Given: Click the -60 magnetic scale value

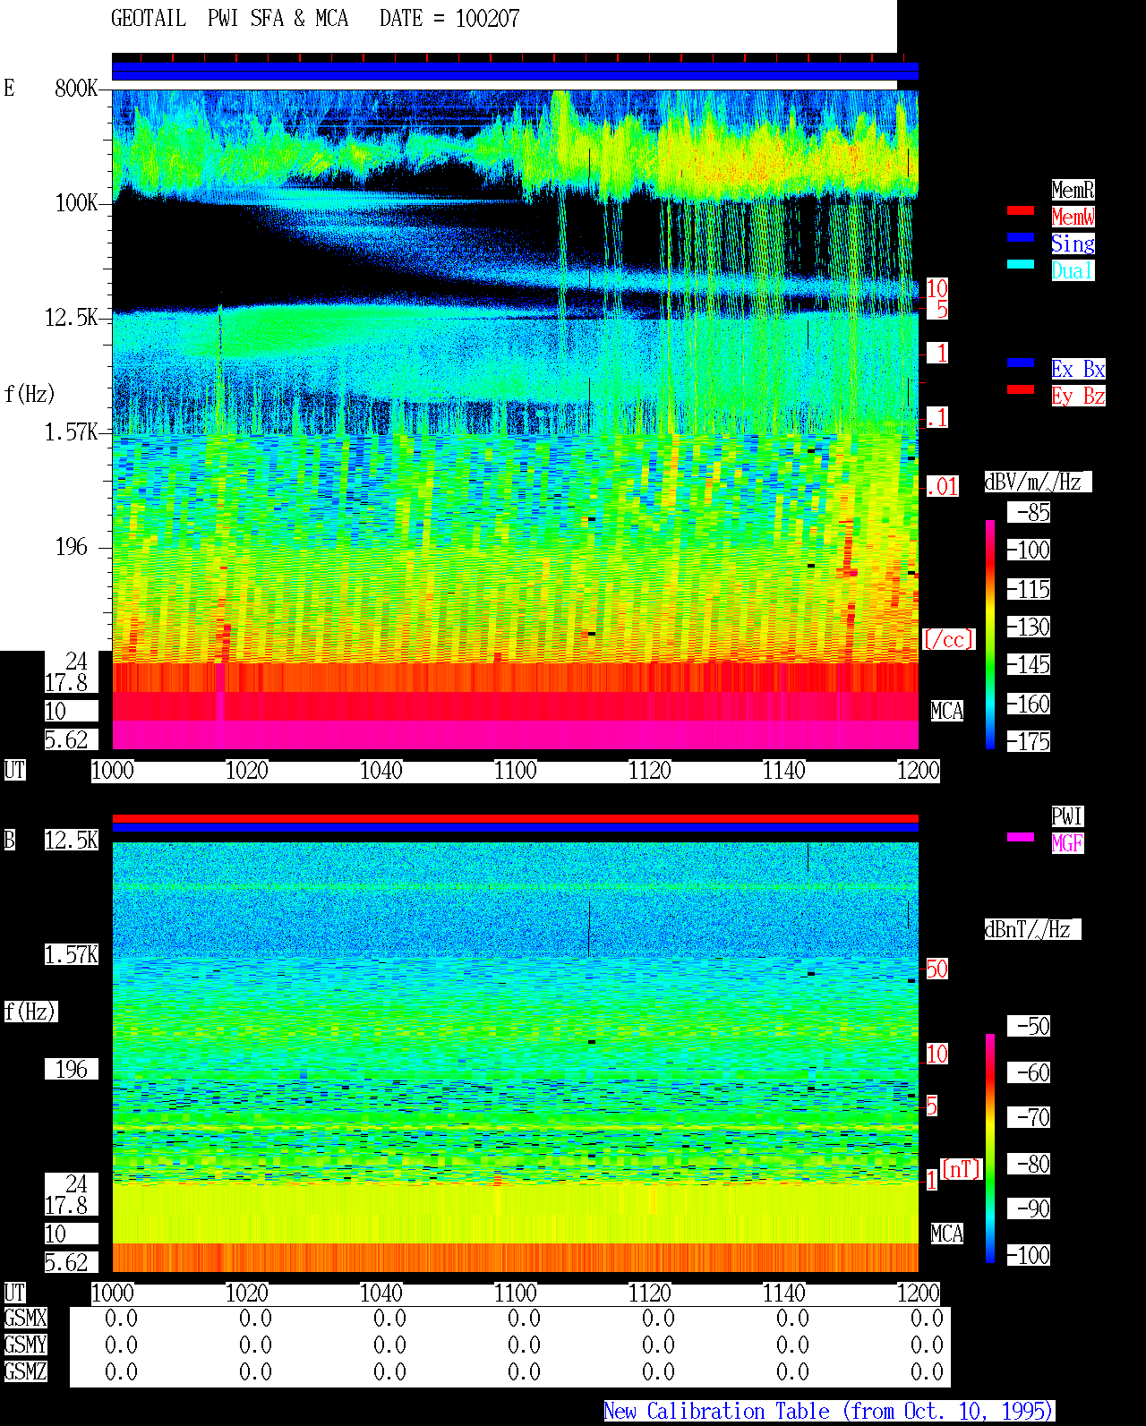Looking at the screenshot, I should (1029, 1072).
